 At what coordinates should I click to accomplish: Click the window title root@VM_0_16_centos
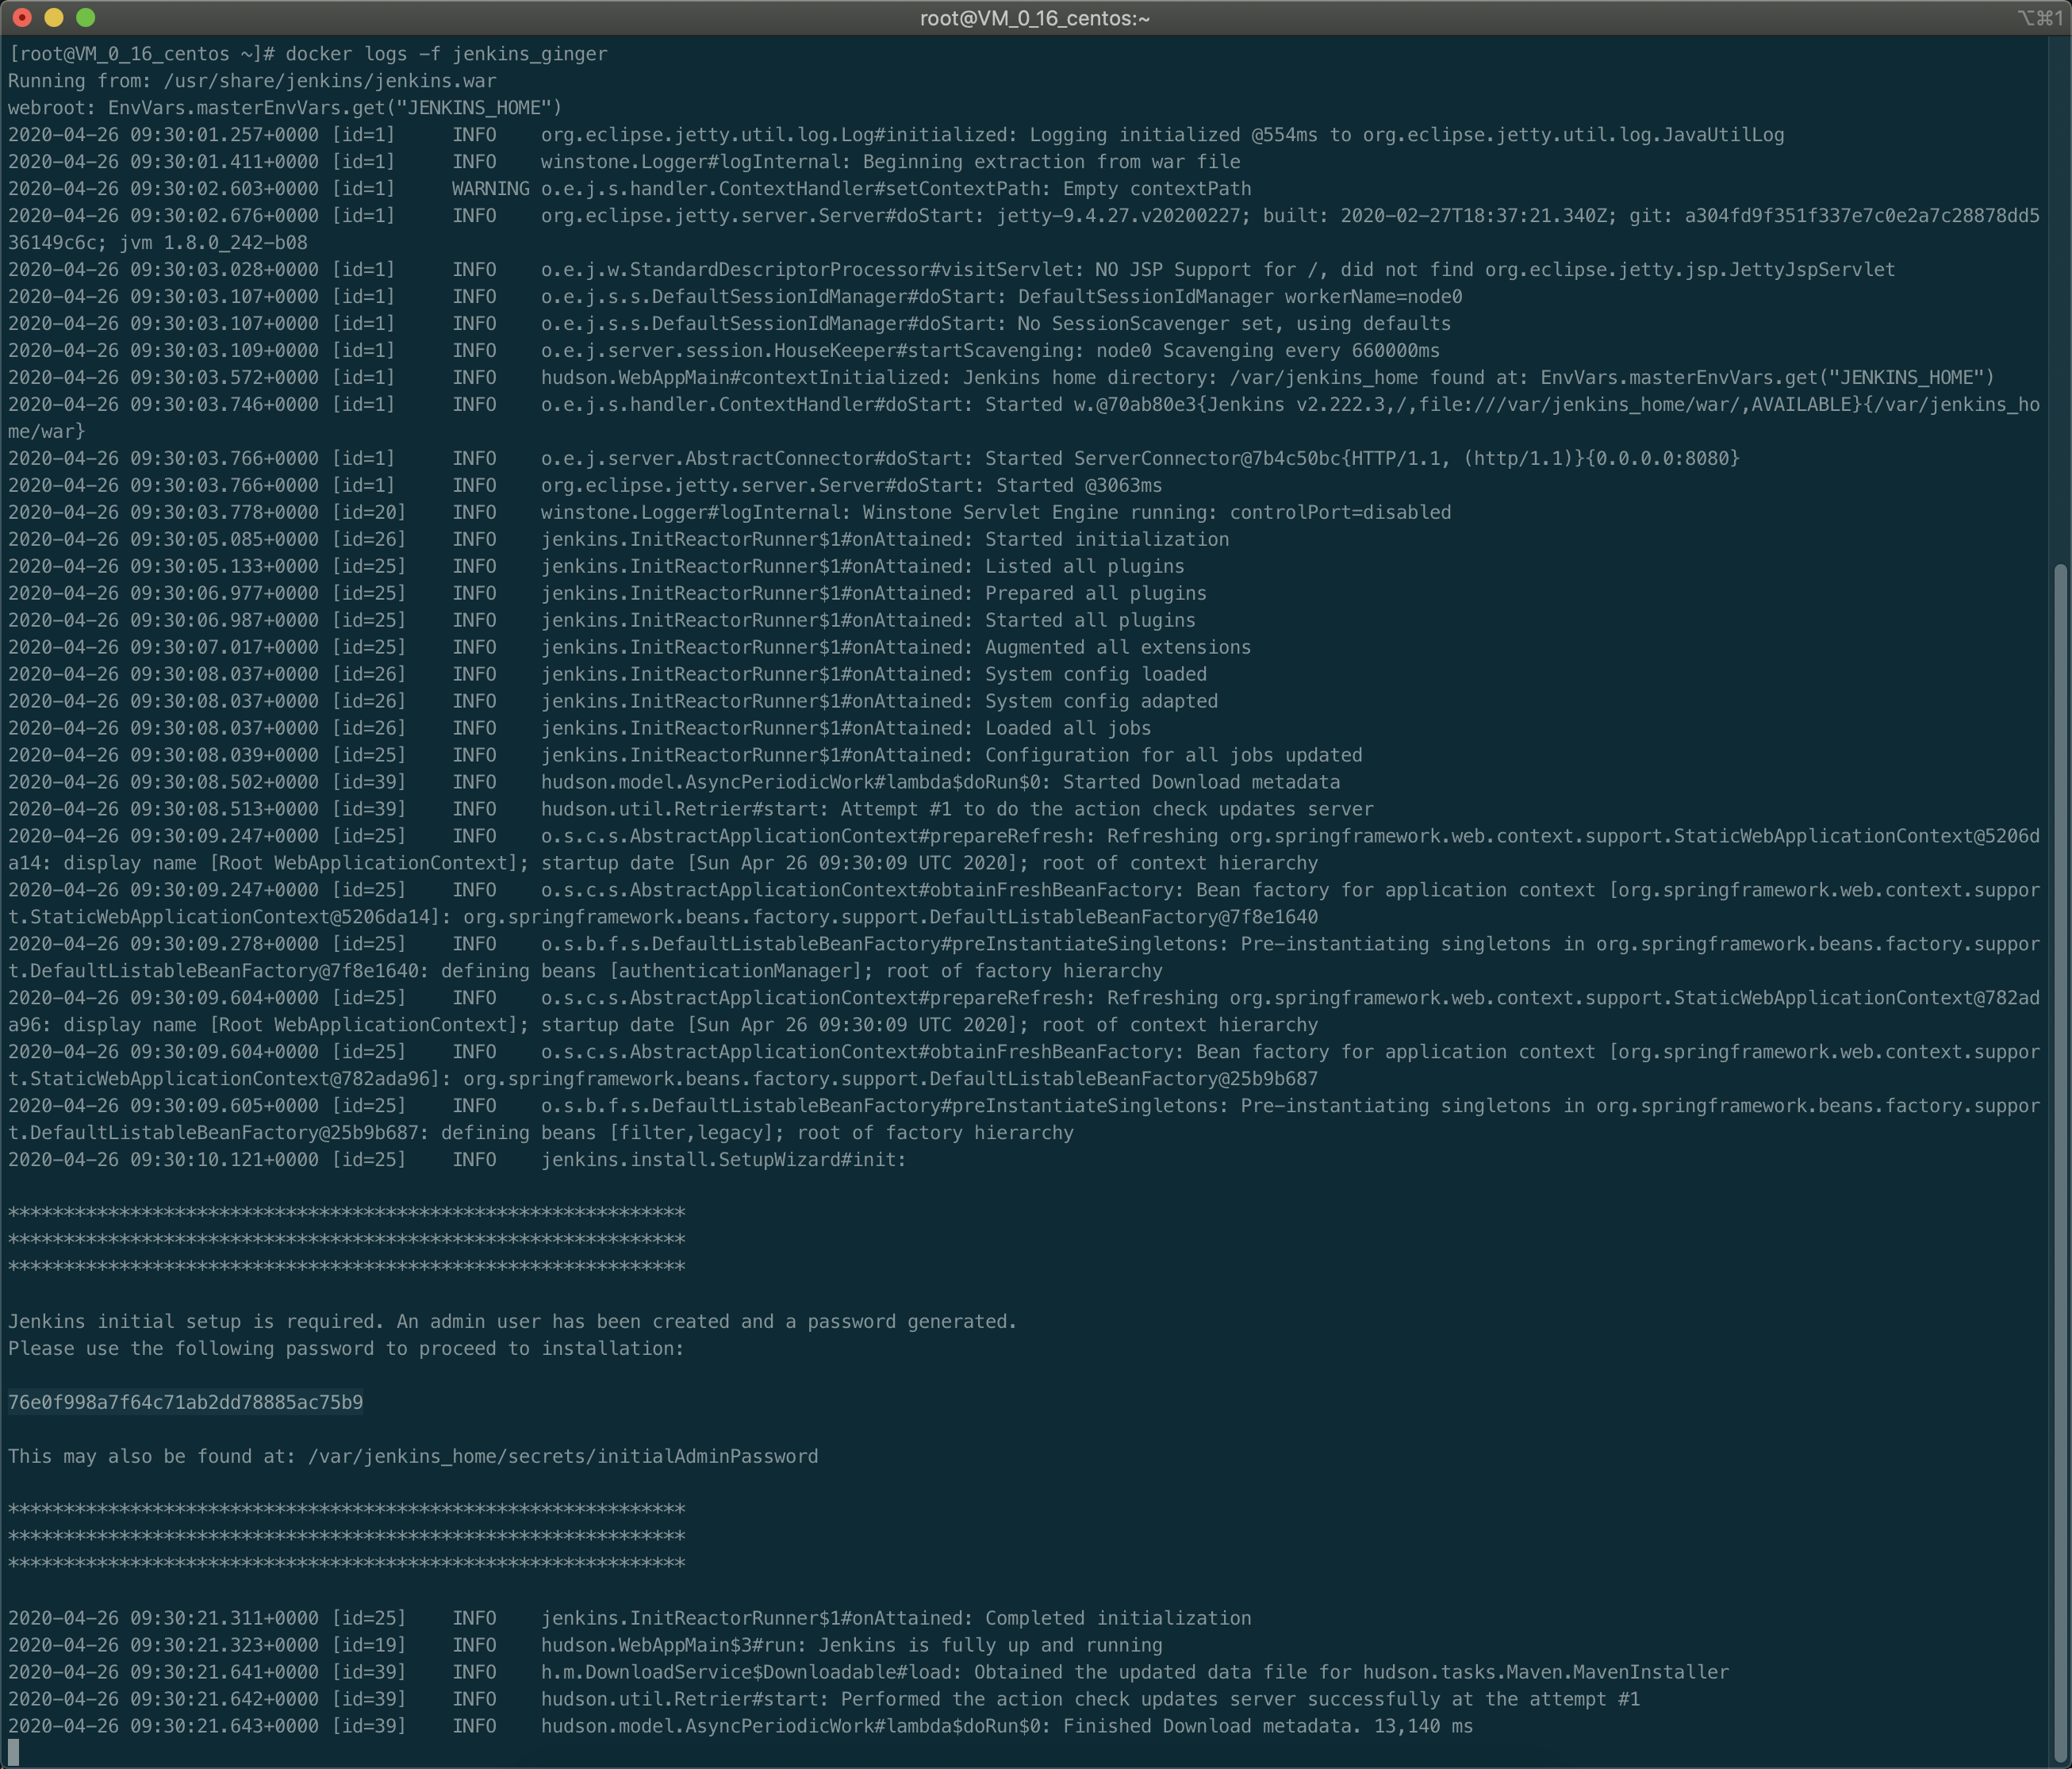[1034, 18]
